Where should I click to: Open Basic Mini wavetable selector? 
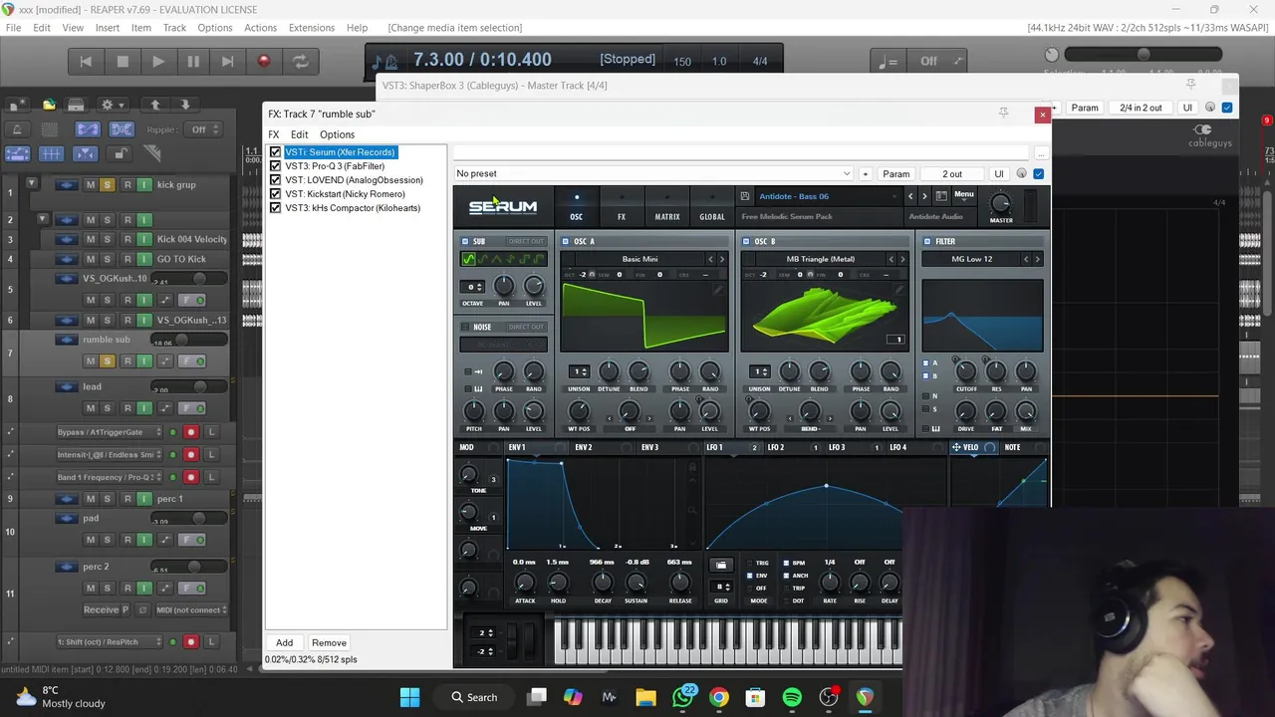tap(639, 259)
